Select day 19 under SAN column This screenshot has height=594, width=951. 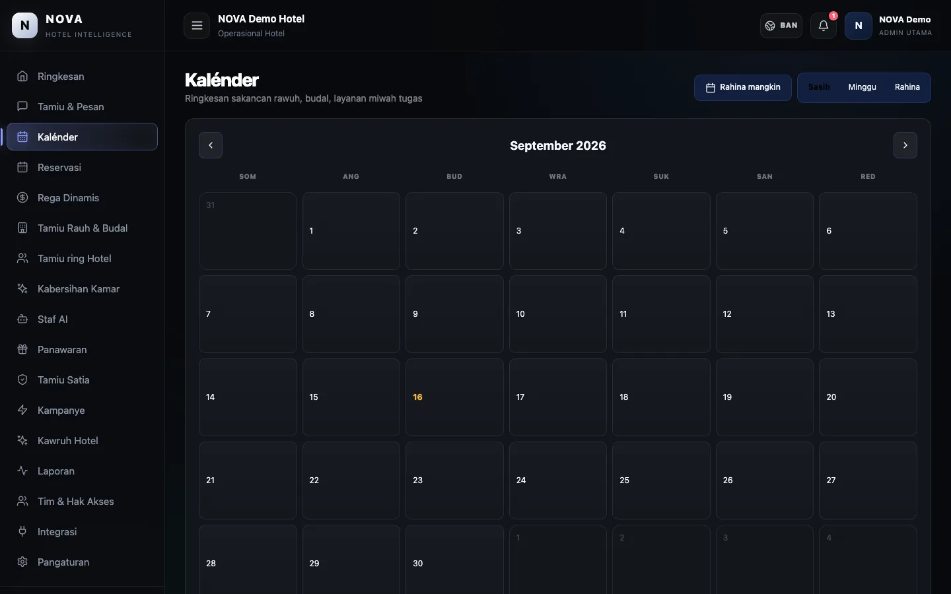765,397
